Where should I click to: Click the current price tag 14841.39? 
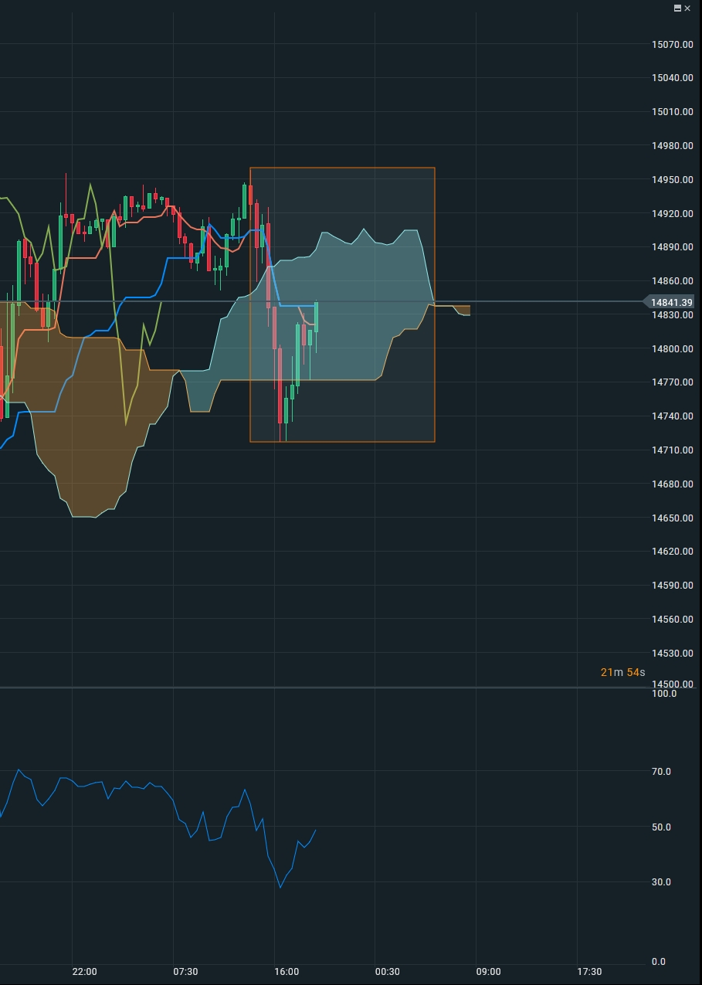(669, 302)
